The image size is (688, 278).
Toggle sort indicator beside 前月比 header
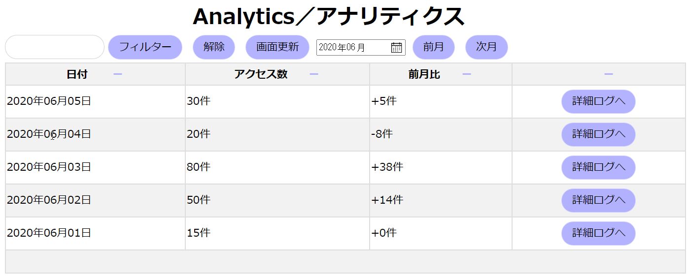point(467,74)
